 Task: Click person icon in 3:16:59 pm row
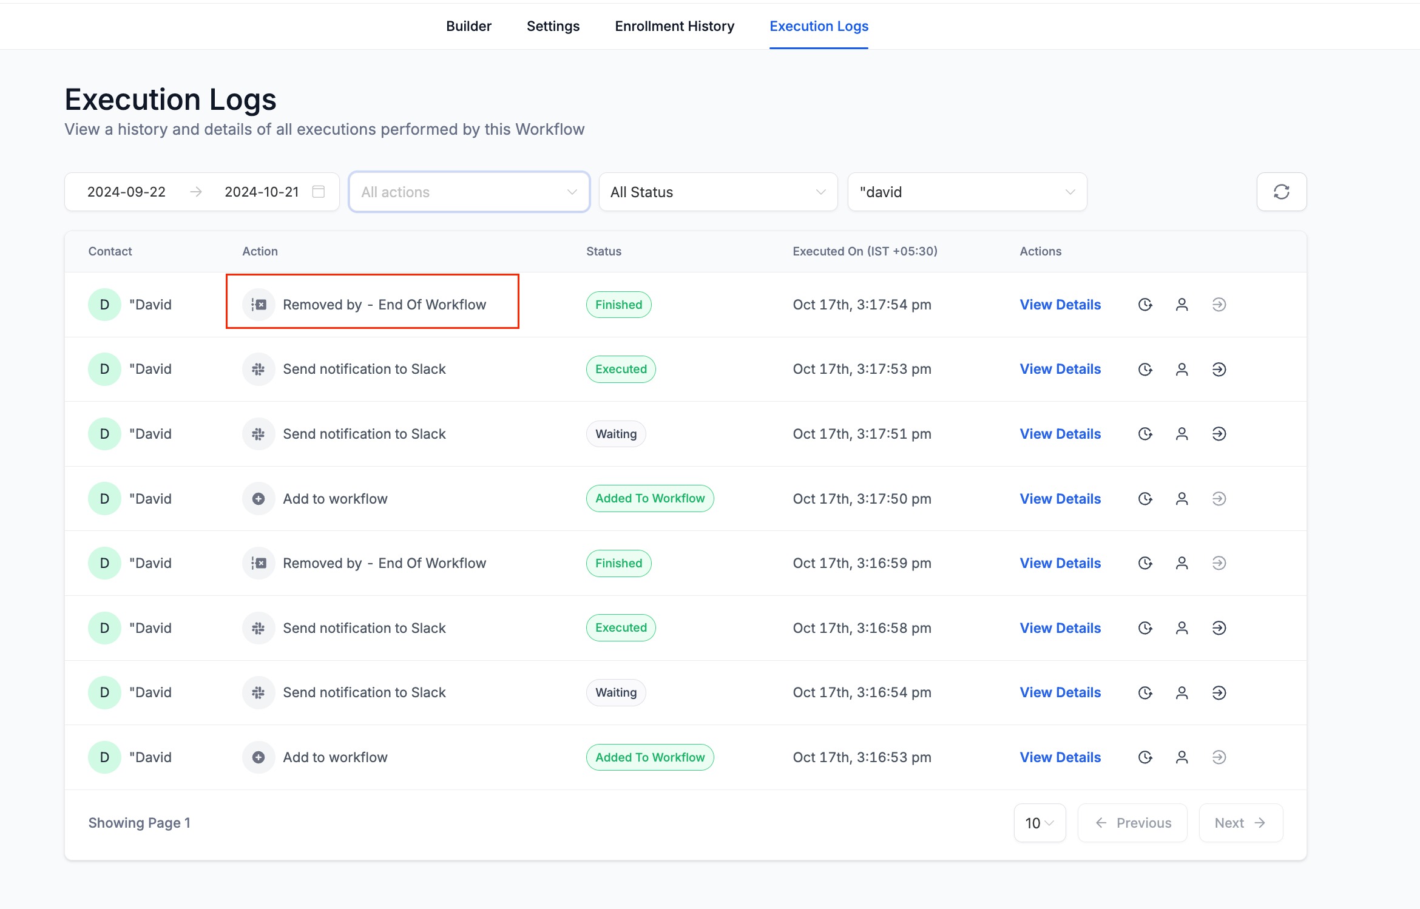[x=1182, y=563]
